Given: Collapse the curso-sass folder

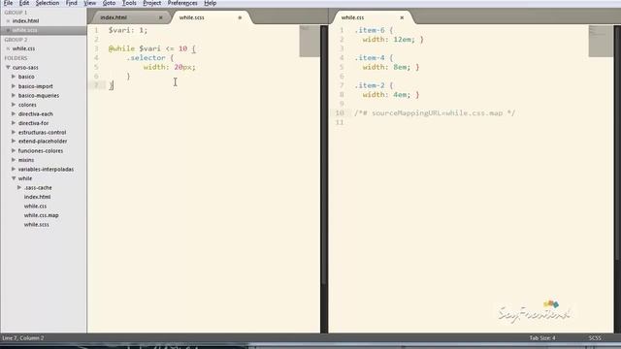Looking at the screenshot, I should coord(8,67).
